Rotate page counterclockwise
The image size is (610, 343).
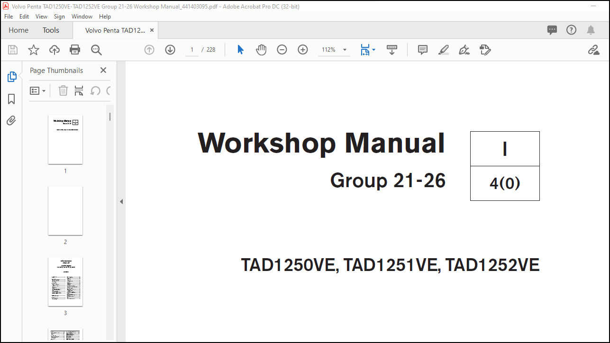[x=95, y=90]
